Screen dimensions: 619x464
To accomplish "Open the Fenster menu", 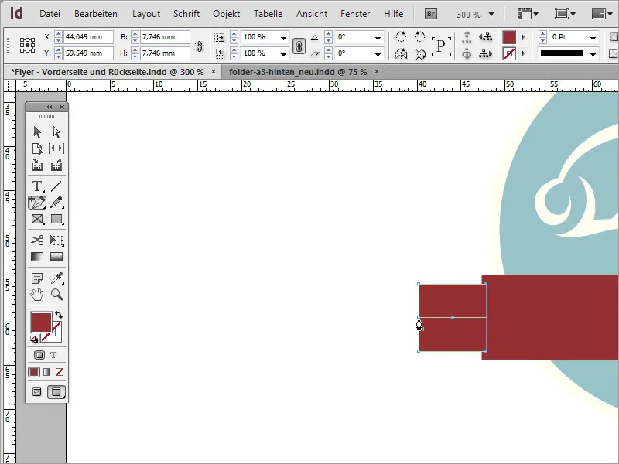I will click(355, 14).
